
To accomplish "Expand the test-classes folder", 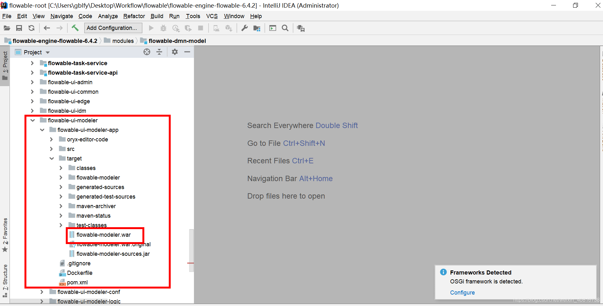I will (x=61, y=225).
